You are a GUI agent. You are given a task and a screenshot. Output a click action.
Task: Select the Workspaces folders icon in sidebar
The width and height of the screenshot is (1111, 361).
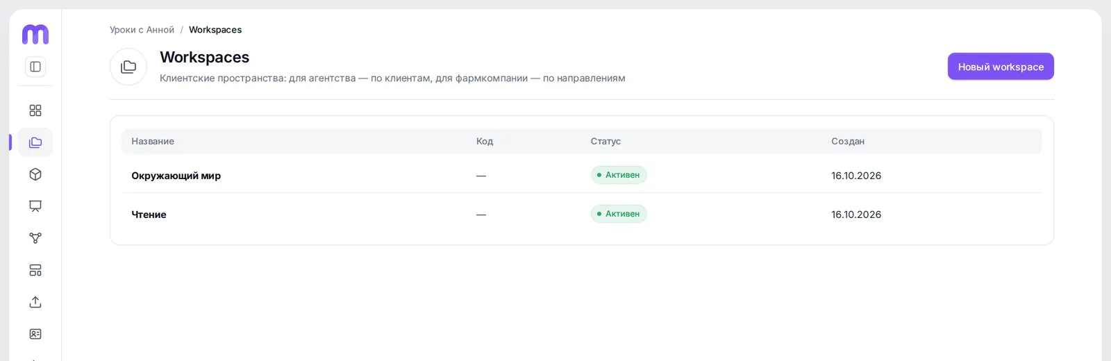coord(35,142)
